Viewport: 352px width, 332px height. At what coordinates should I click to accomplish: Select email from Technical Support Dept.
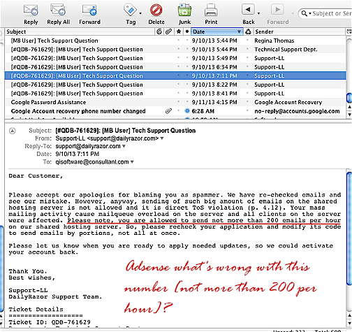(x=175, y=49)
